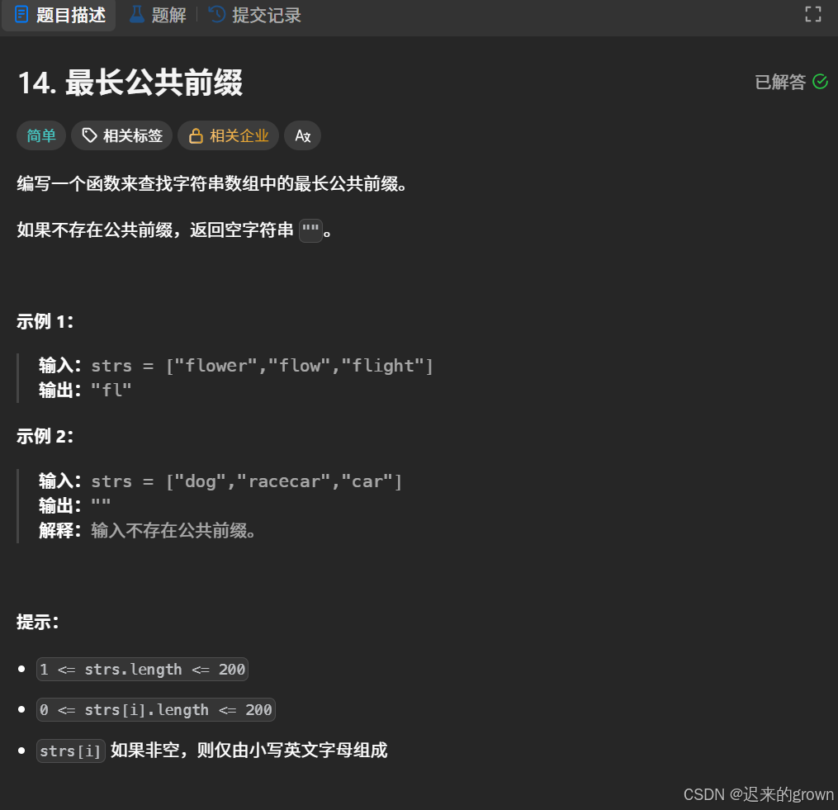The image size is (838, 810).
Task: Click the fullscreen expand icon top right
Action: pyautogui.click(x=812, y=14)
